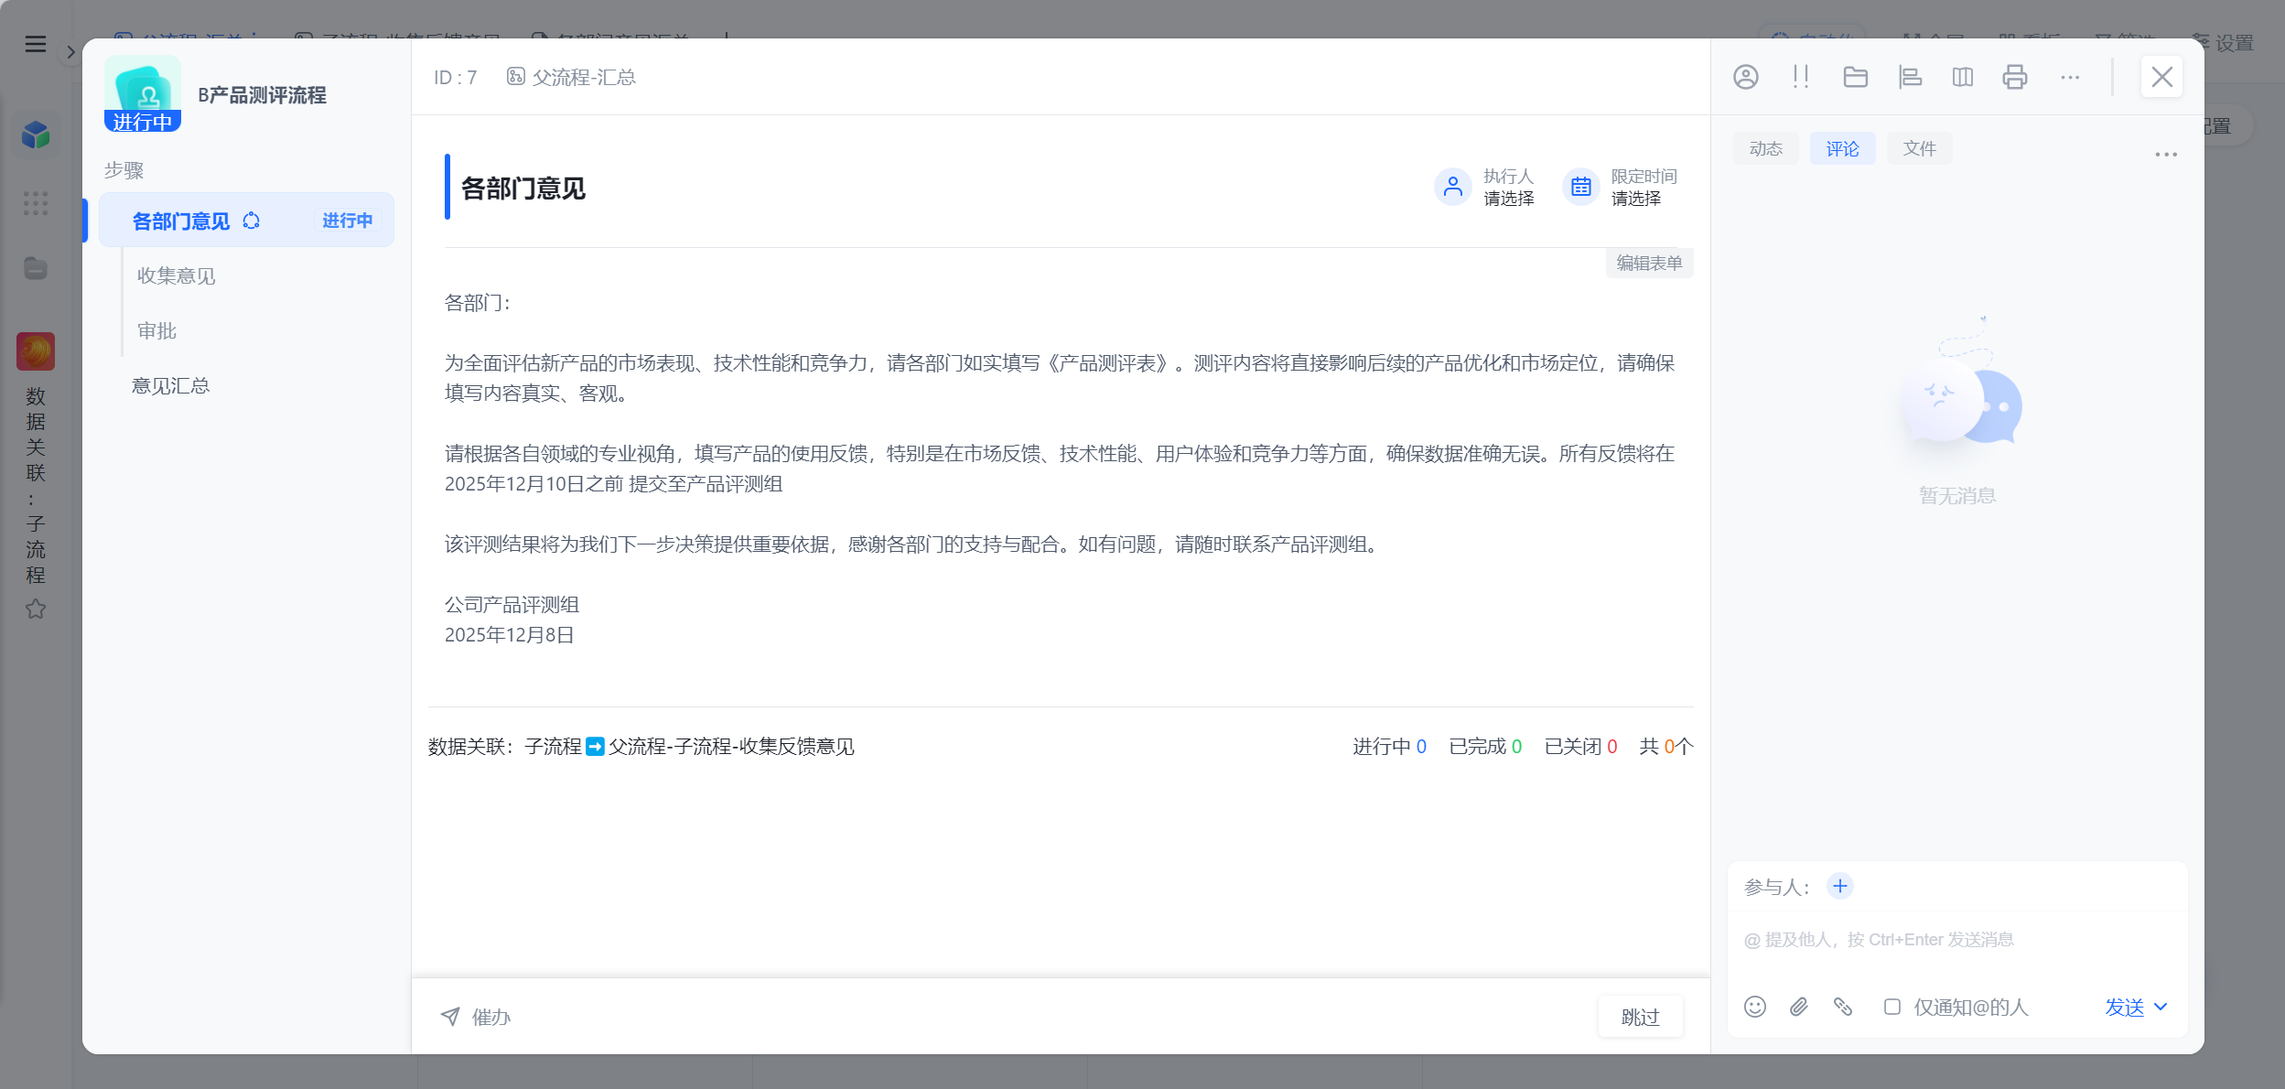The image size is (2285, 1089).
Task: Attach a file with the paperclip icon
Action: [1799, 1007]
